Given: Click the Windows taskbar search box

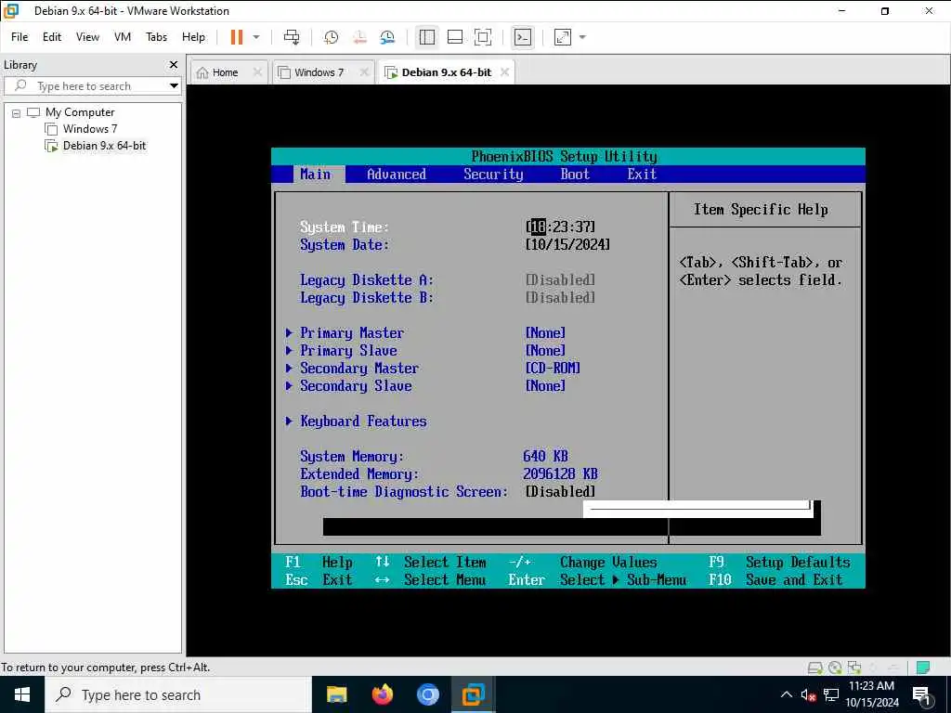Looking at the screenshot, I should pos(178,694).
